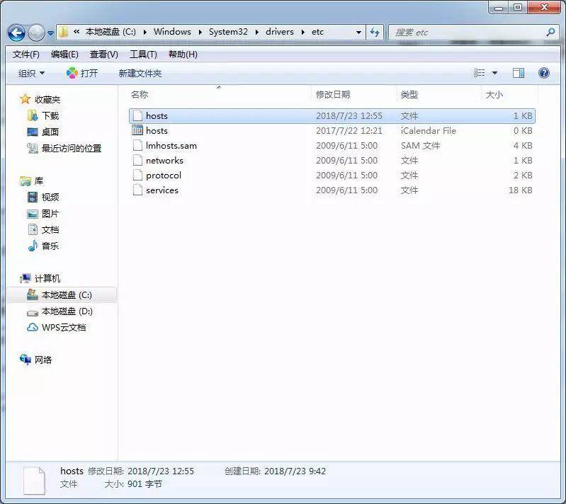Open the 查看(V) menu
This screenshot has height=504, width=566.
pyautogui.click(x=104, y=55)
